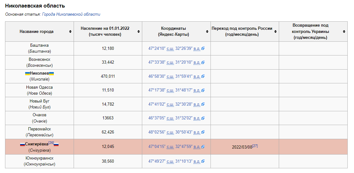Click в.д. abbreviation in Николаев row
Screen dimensions: 354x173
coord(197,76)
